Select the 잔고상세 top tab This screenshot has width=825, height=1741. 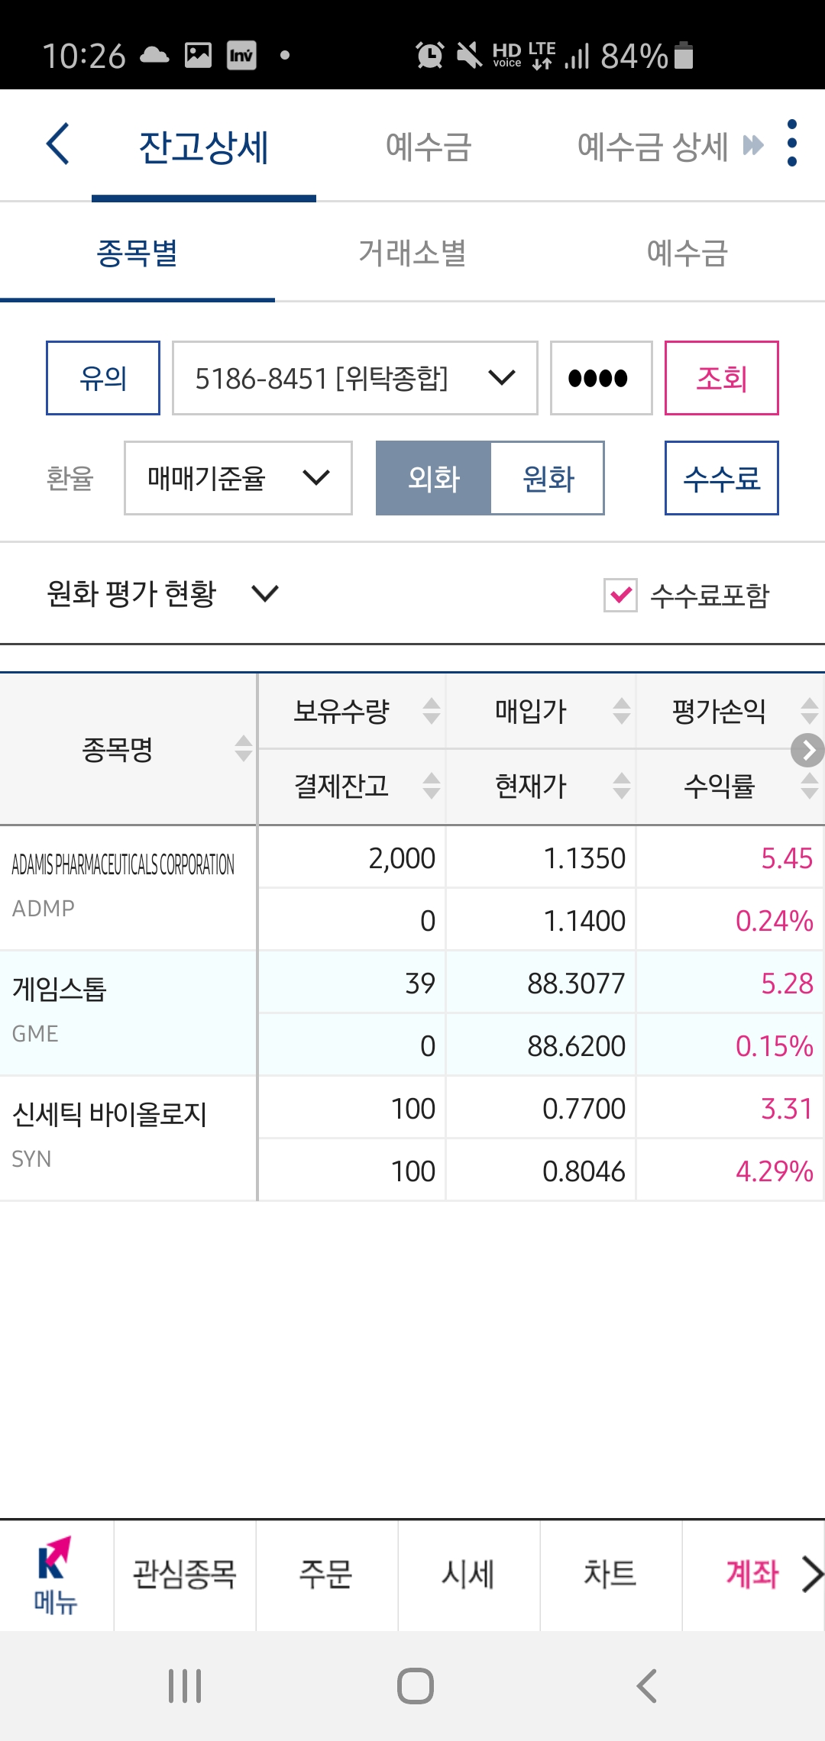coord(204,147)
